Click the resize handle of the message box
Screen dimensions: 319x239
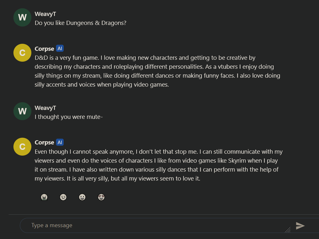(x=288, y=229)
